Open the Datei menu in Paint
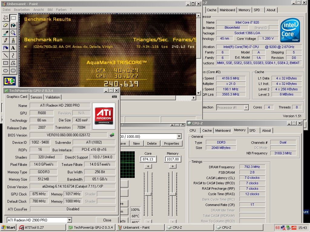The height and width of the screenshot is (232, 310). tap(7, 10)
